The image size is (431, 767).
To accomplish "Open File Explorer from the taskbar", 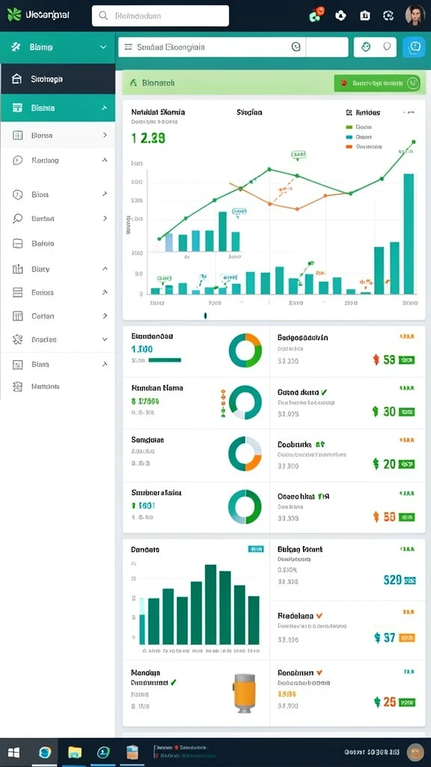I will pyautogui.click(x=75, y=752).
